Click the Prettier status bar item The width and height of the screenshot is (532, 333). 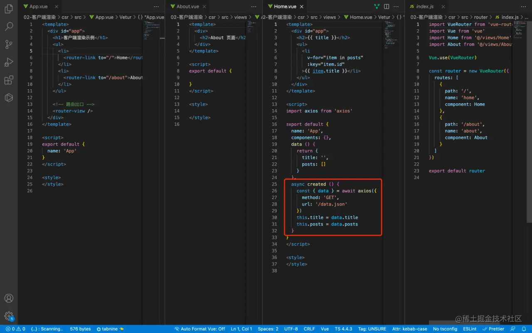pyautogui.click(x=493, y=329)
